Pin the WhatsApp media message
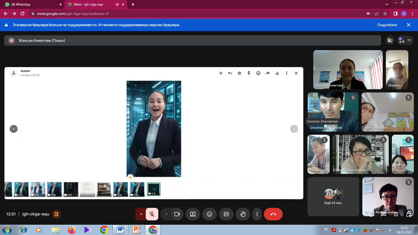Image resolution: width=418 pixels, height=235 pixels. pyautogui.click(x=249, y=73)
